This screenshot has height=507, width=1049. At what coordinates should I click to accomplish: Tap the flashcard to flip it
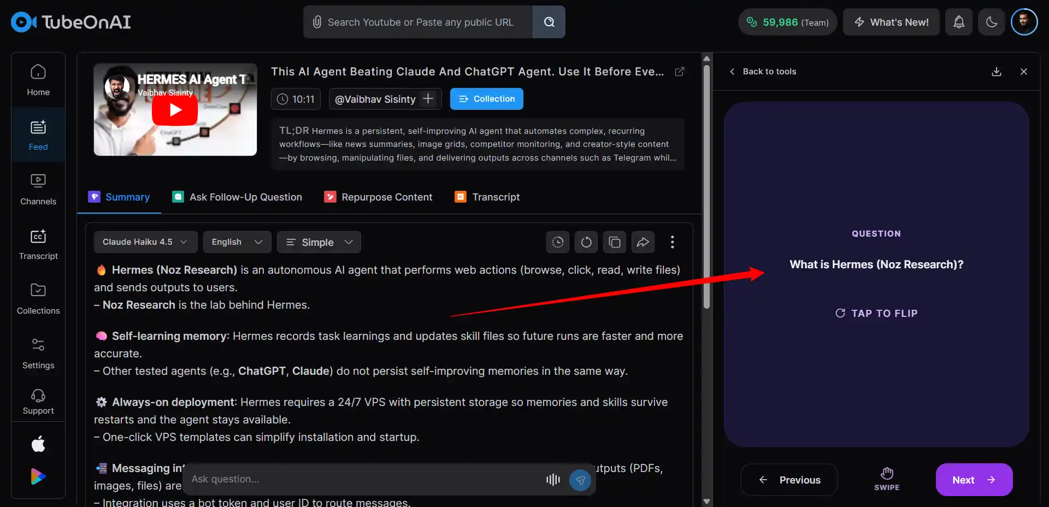pyautogui.click(x=876, y=274)
